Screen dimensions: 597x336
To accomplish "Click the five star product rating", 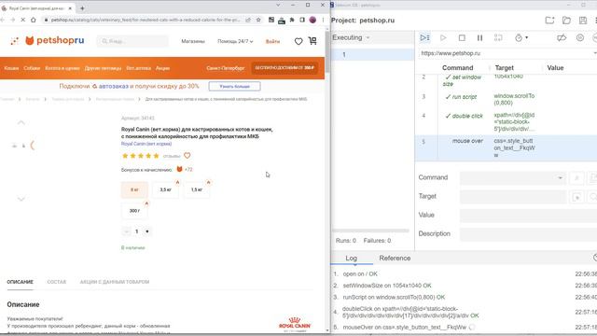I will [x=141, y=156].
